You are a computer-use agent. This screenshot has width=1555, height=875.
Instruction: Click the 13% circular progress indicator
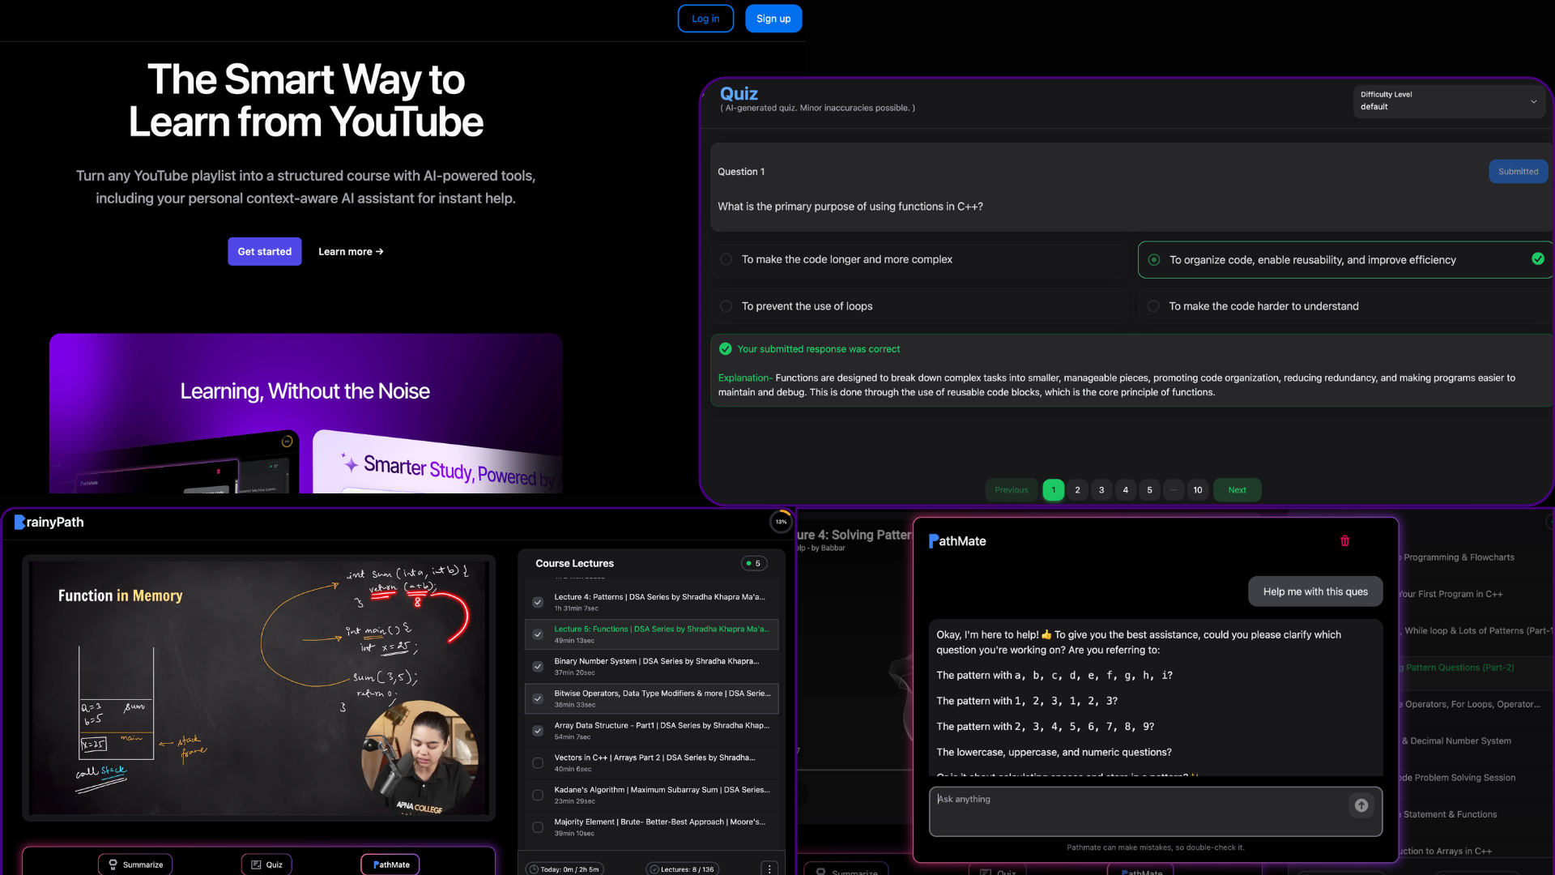(x=781, y=522)
